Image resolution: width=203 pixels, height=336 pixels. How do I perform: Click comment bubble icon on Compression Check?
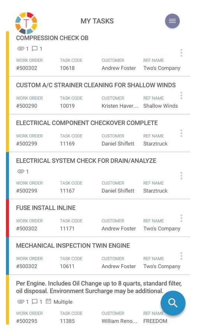(35, 49)
